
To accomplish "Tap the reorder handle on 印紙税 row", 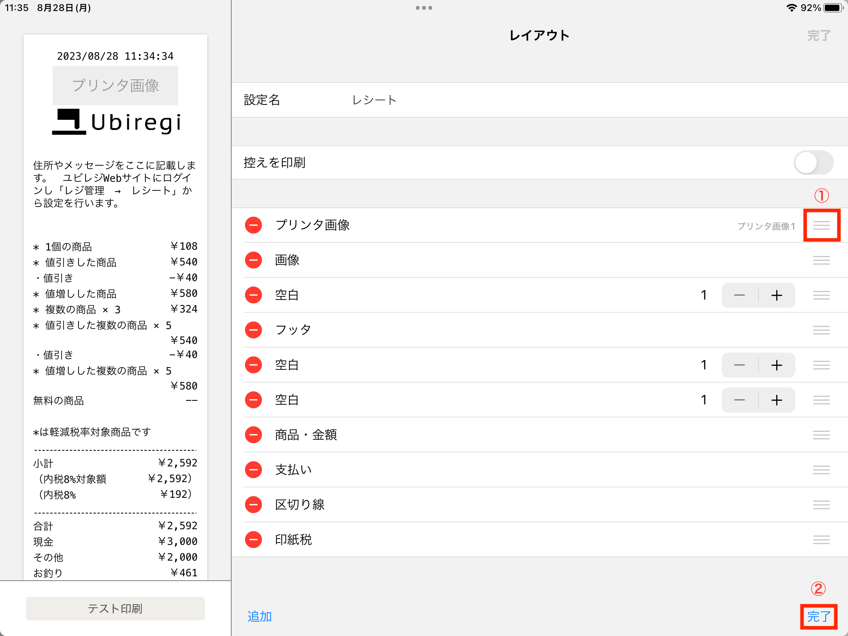I will point(821,540).
